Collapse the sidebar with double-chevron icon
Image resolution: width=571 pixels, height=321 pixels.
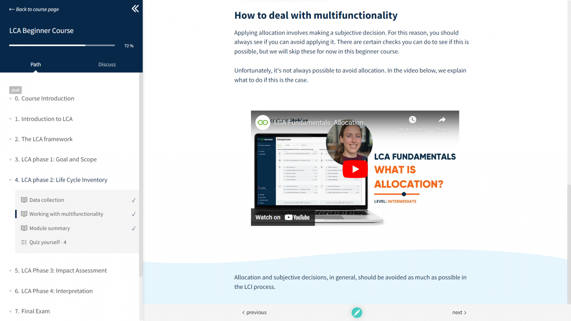coord(135,9)
